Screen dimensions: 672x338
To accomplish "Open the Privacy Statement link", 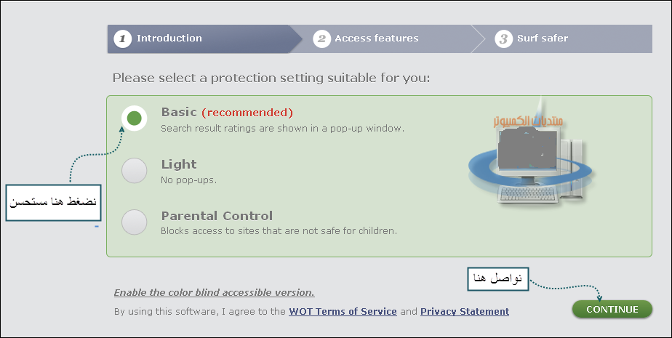I will click(465, 311).
